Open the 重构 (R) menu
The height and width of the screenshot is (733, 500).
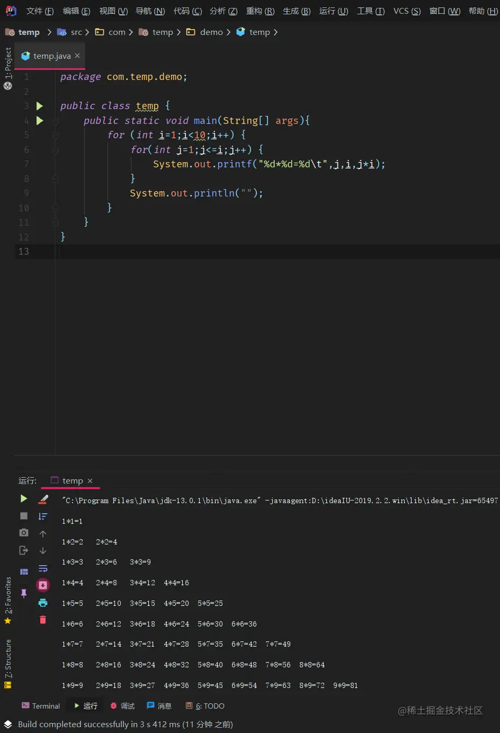pos(260,11)
